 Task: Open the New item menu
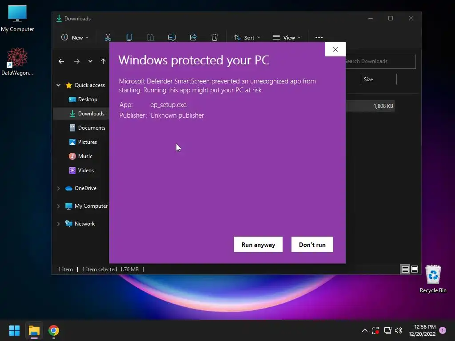point(75,37)
